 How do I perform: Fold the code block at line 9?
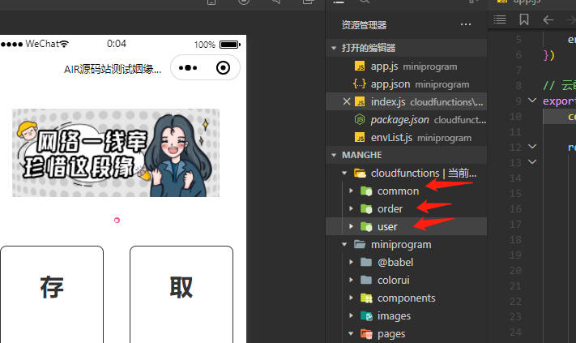[x=532, y=100]
